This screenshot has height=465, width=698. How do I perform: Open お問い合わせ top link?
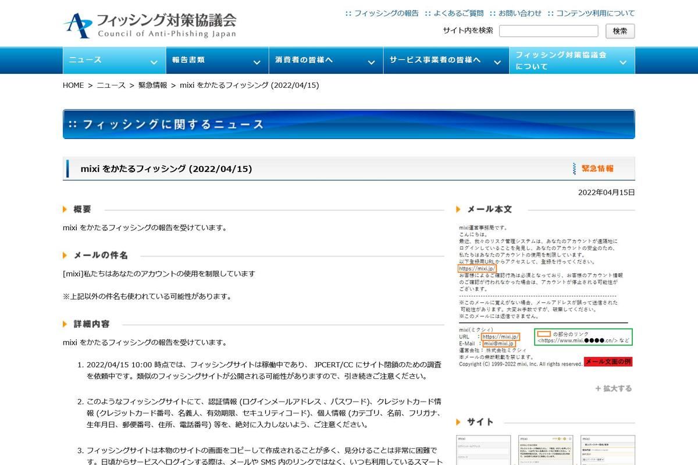(x=520, y=13)
